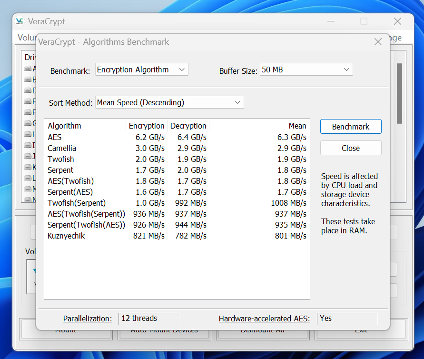
Task: Open the Parallelization link
Action: tap(88, 319)
